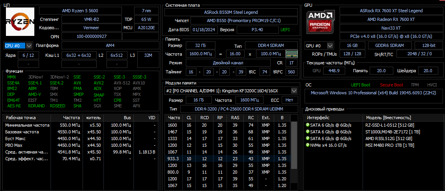Click the RCD column header
Image resolution: width=445 pixels, height=191 pixels.
(204, 118)
